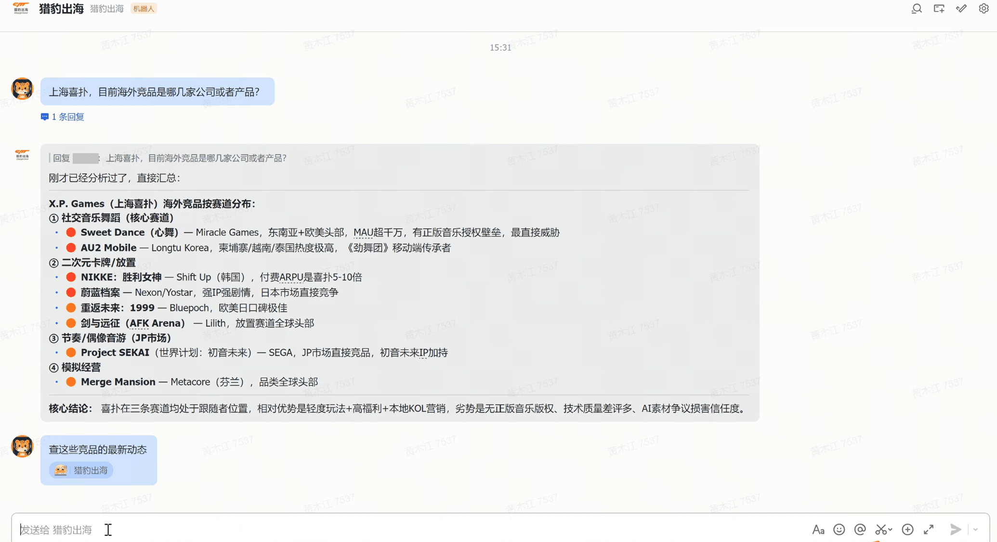Open the 1 条回复 thread link

pos(68,117)
